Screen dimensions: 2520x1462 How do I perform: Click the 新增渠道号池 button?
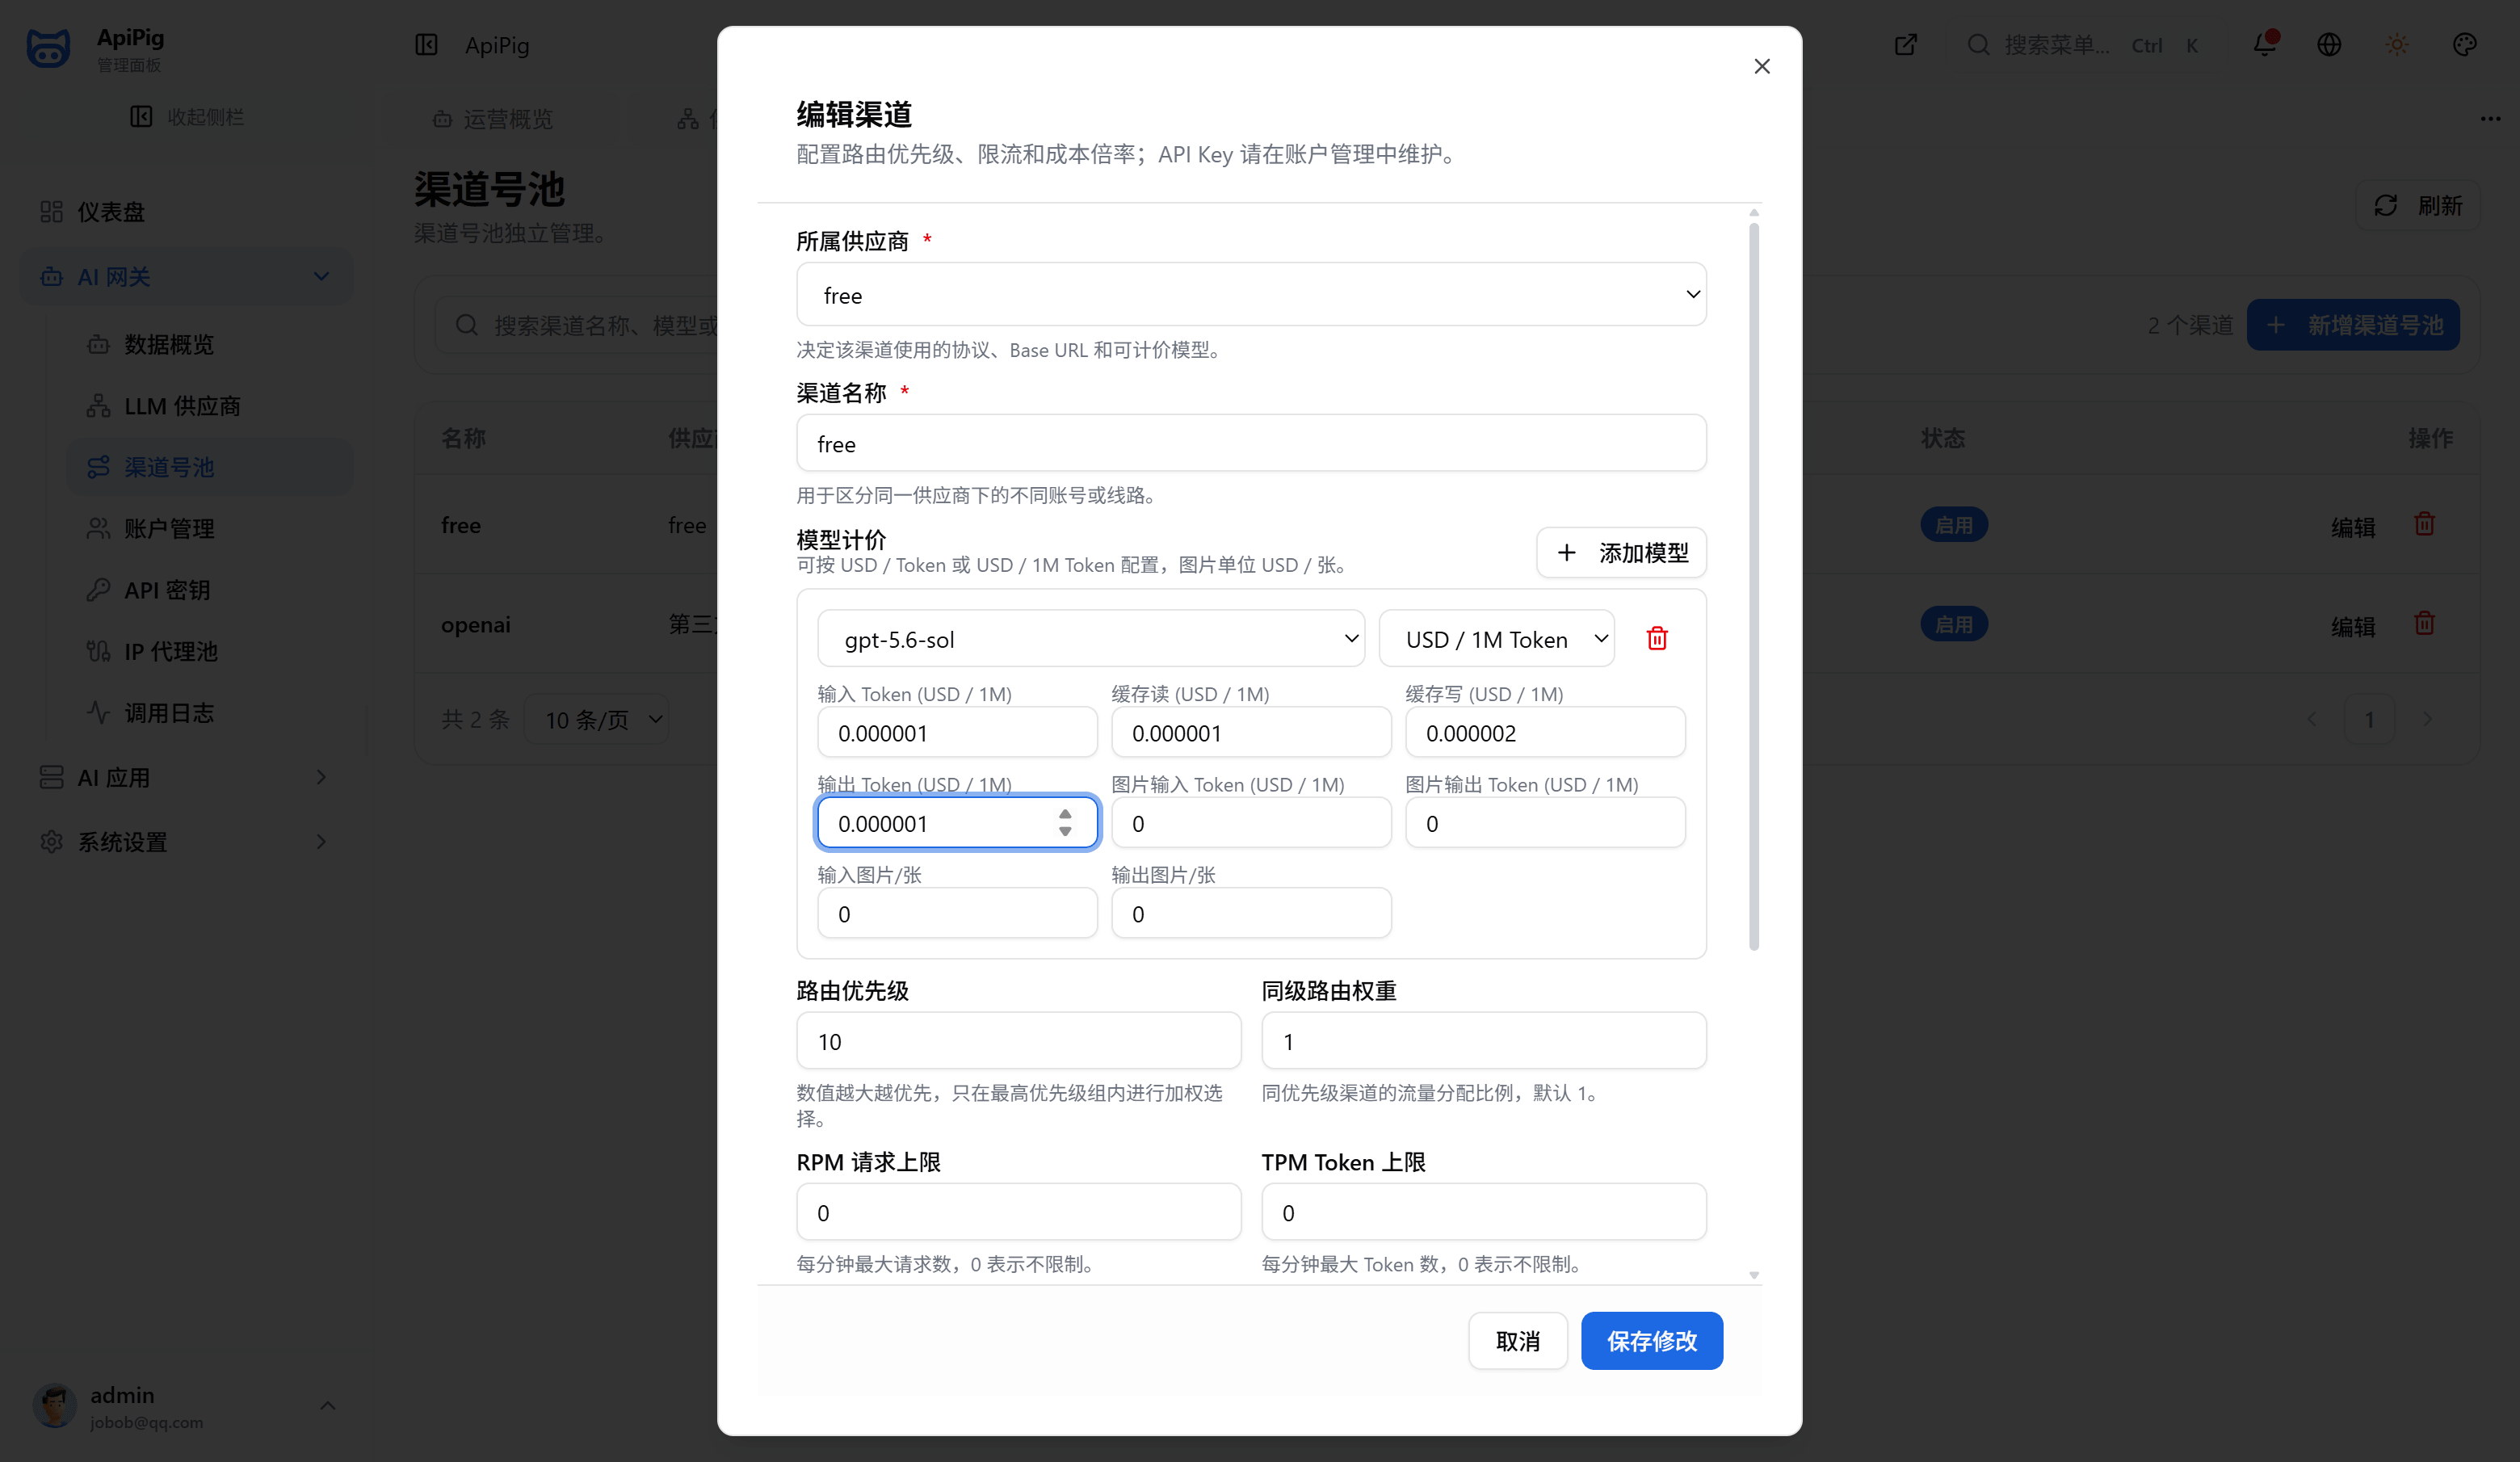pyautogui.click(x=2353, y=324)
